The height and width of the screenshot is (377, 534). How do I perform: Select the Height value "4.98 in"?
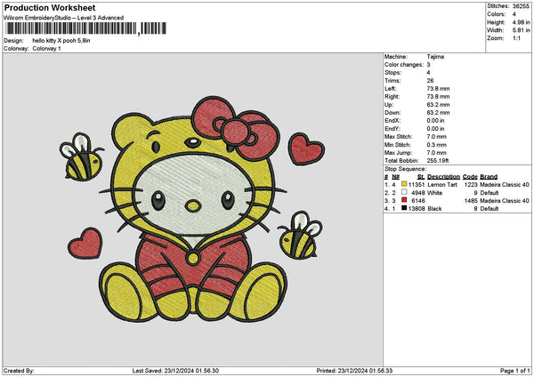coord(521,22)
